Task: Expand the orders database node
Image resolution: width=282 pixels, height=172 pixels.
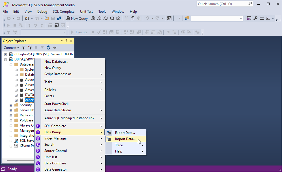Action: (16, 100)
